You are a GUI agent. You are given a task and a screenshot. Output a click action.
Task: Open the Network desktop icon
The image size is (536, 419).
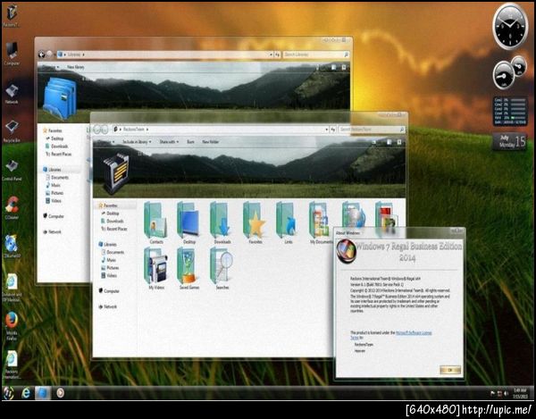[x=12, y=93]
